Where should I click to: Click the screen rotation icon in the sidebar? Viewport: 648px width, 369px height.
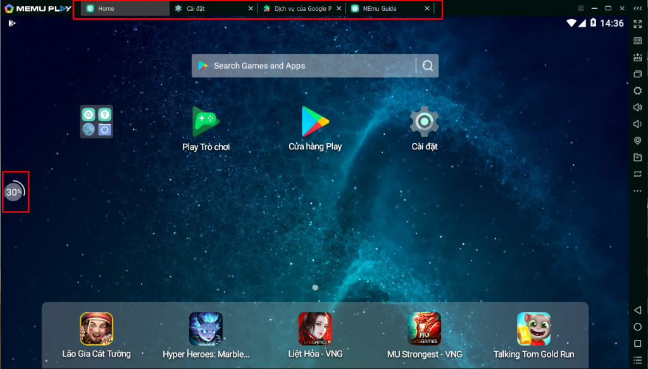[x=638, y=174]
